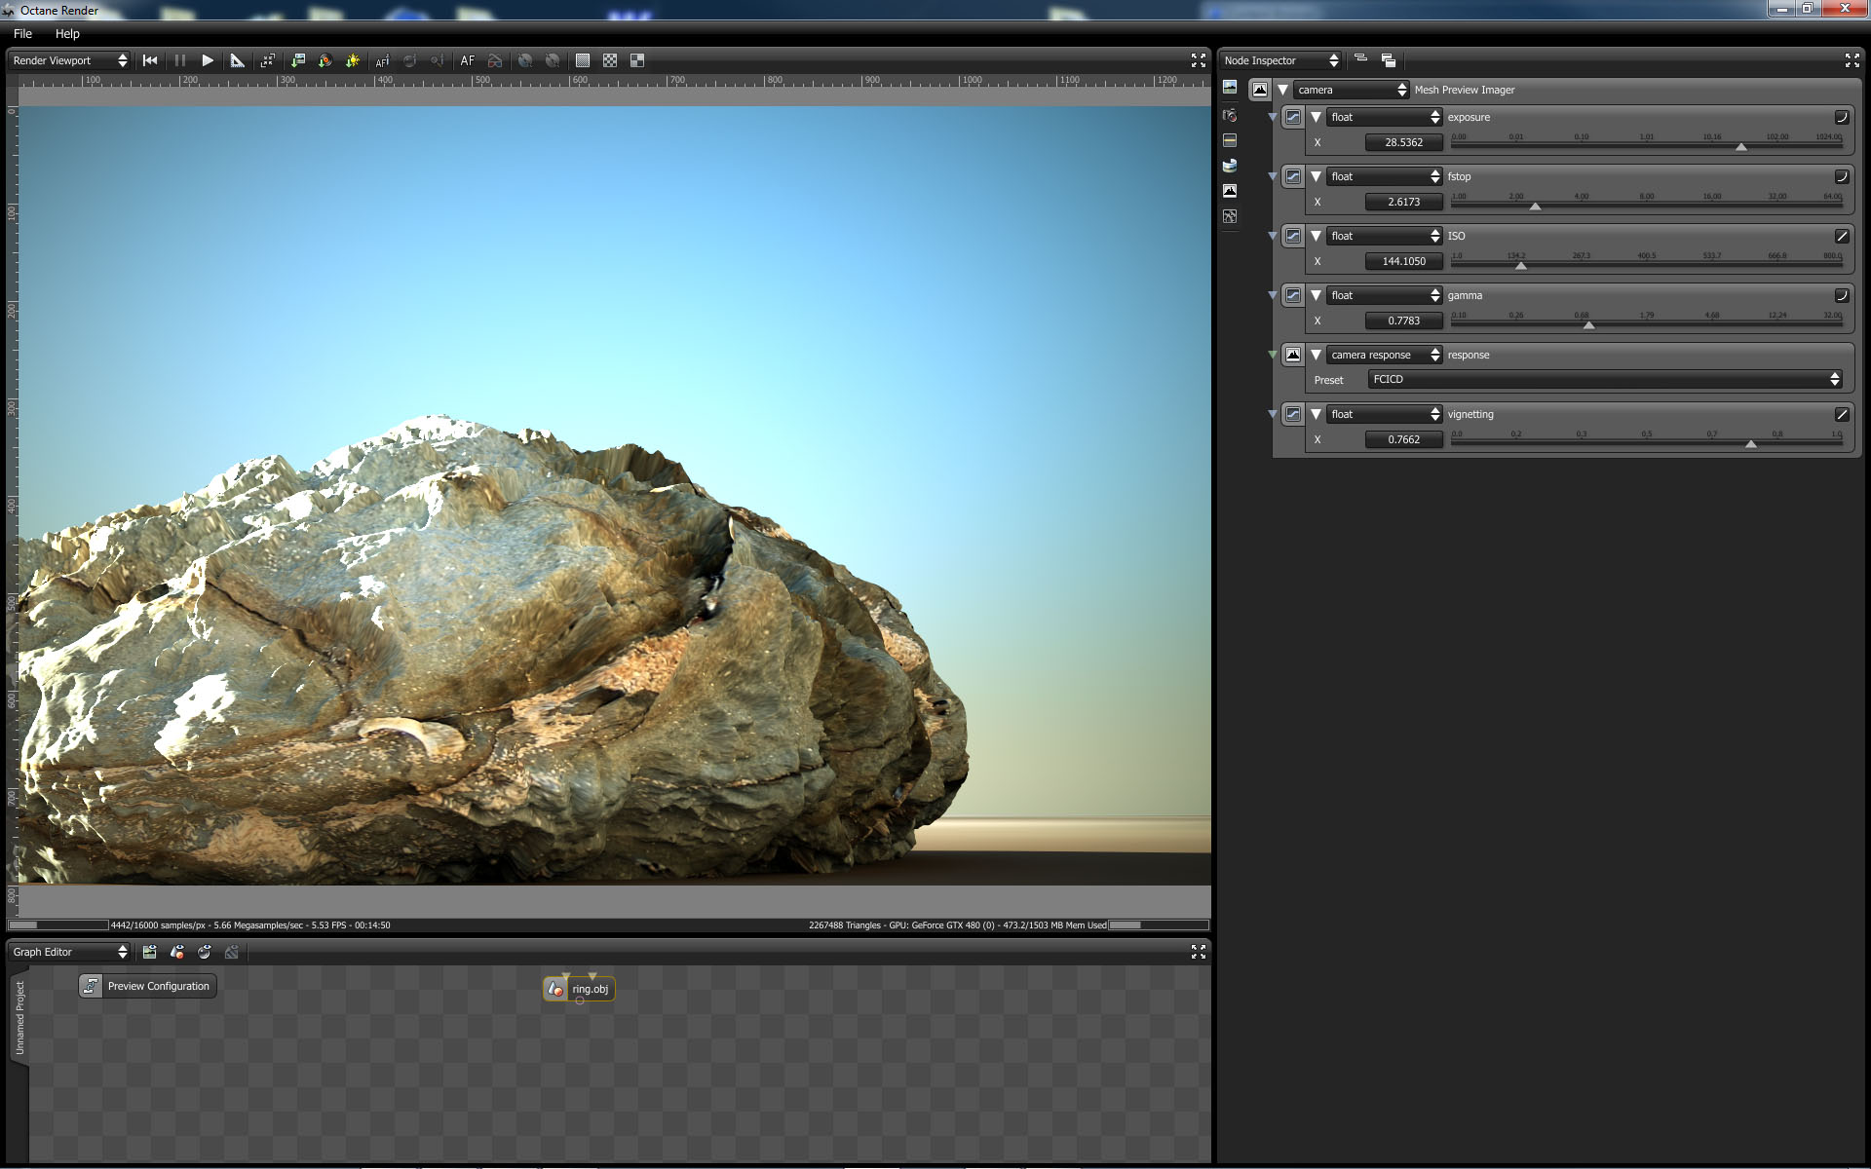
Task: Open the response Preset FCICD dropdown
Action: (1604, 379)
